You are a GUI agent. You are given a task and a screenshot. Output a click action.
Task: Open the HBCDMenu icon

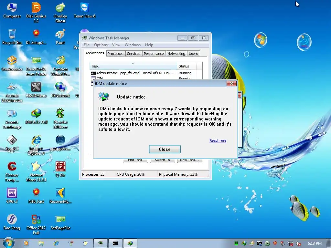[36, 90]
